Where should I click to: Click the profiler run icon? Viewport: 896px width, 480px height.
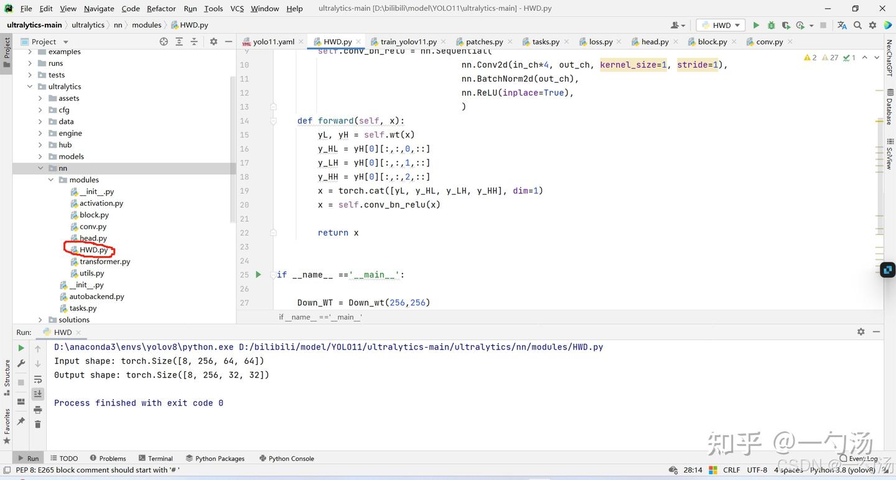click(x=800, y=25)
